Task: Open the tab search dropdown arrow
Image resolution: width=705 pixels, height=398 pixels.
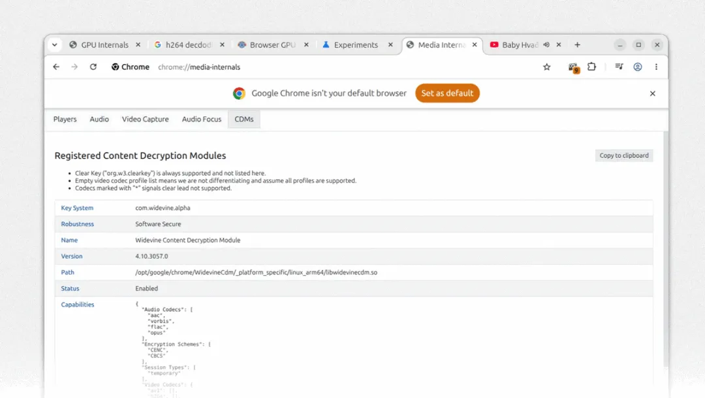Action: click(x=54, y=45)
